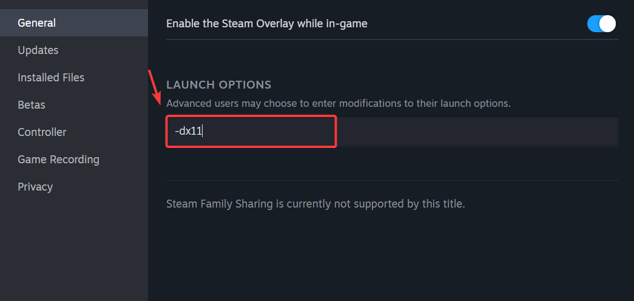Screen dimensions: 634x301
Task: Go to the Controller settings
Action: pos(42,132)
